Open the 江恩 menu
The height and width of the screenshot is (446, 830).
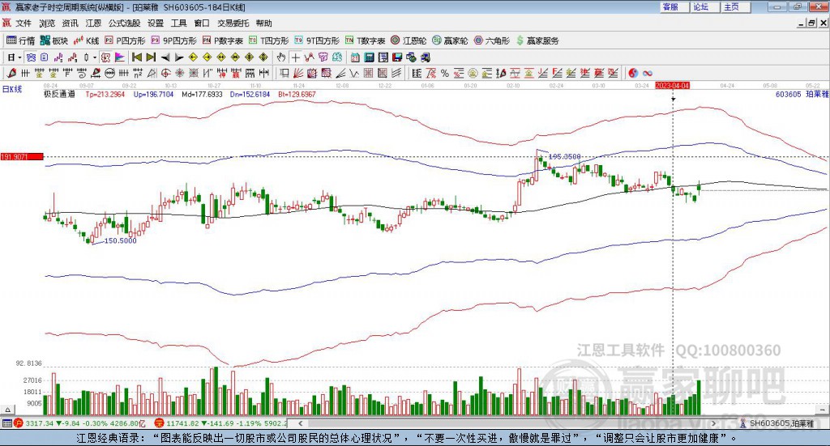93,23
